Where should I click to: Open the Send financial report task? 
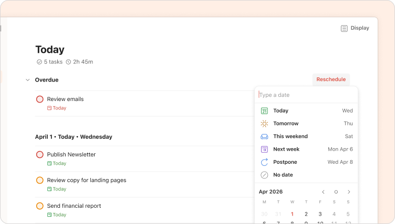[x=74, y=206]
